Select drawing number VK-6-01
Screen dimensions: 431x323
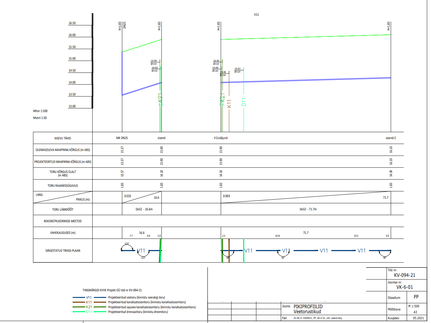coord(404,287)
